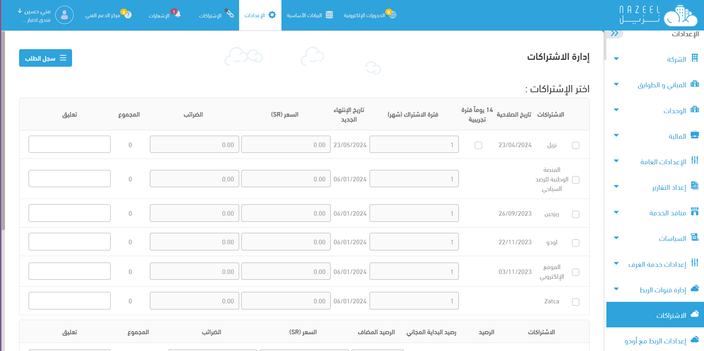Collapse the sidebar with the double chevron icon
Viewport: 704px width, 351px height.
click(614, 34)
